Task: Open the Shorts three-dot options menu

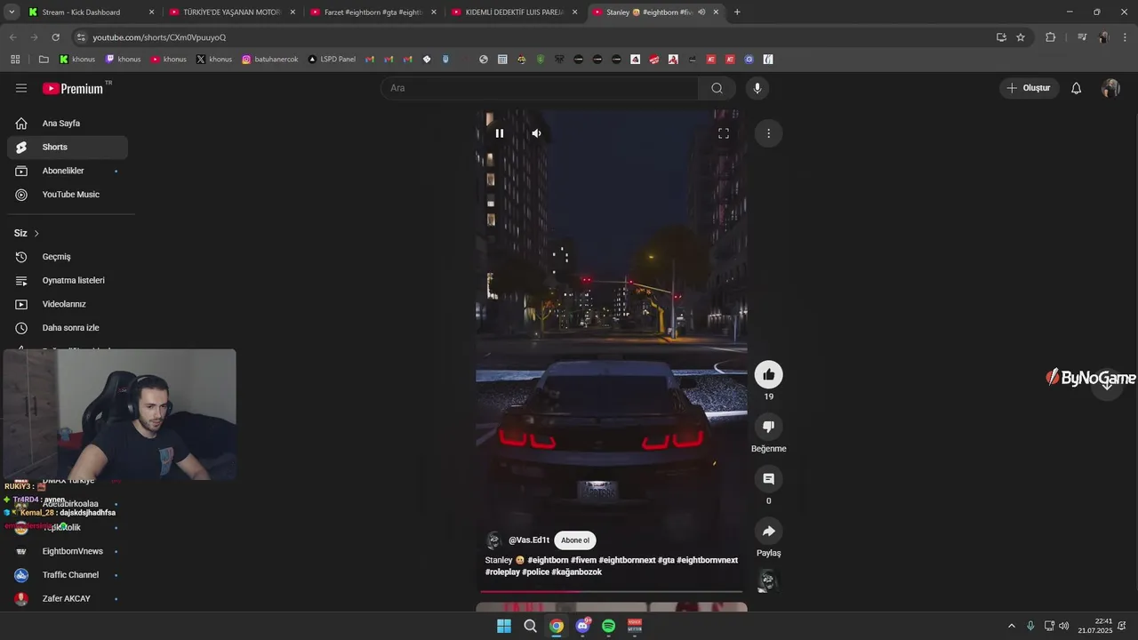Action: tap(768, 133)
